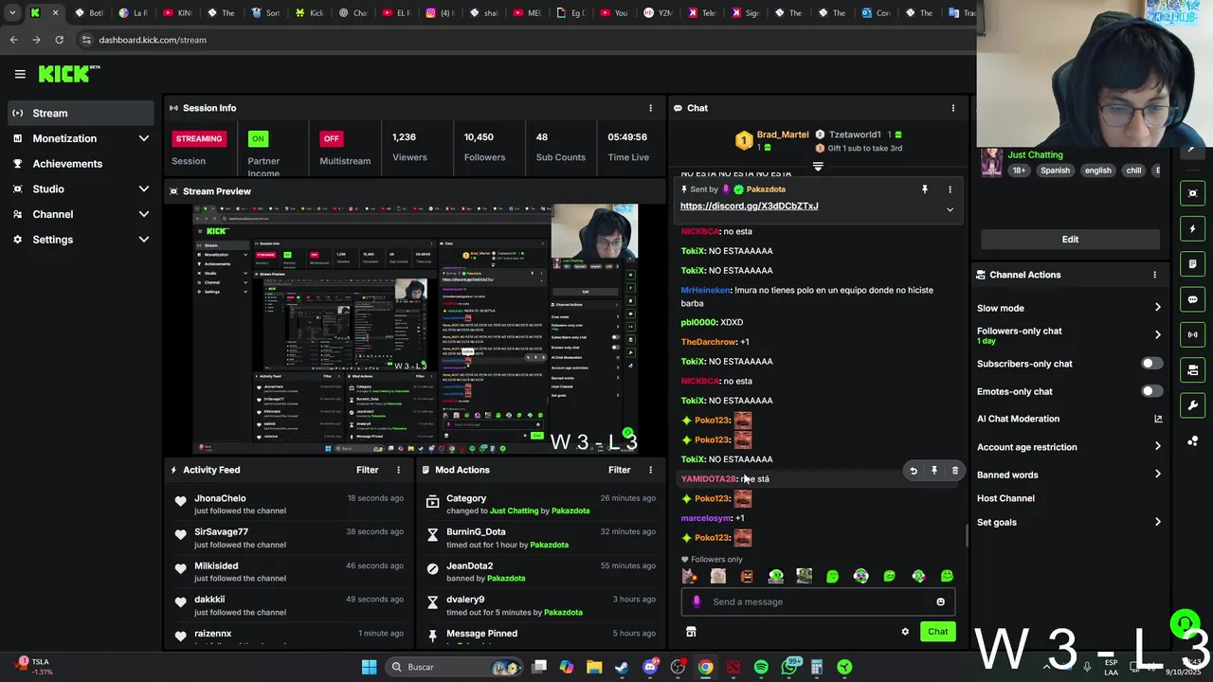Click Host Channel action

point(1005,498)
